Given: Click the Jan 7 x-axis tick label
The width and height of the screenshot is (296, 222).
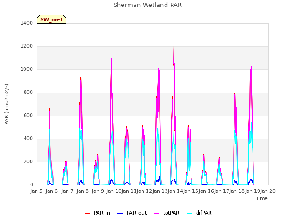Looking at the screenshot, I should tap(67, 191).
